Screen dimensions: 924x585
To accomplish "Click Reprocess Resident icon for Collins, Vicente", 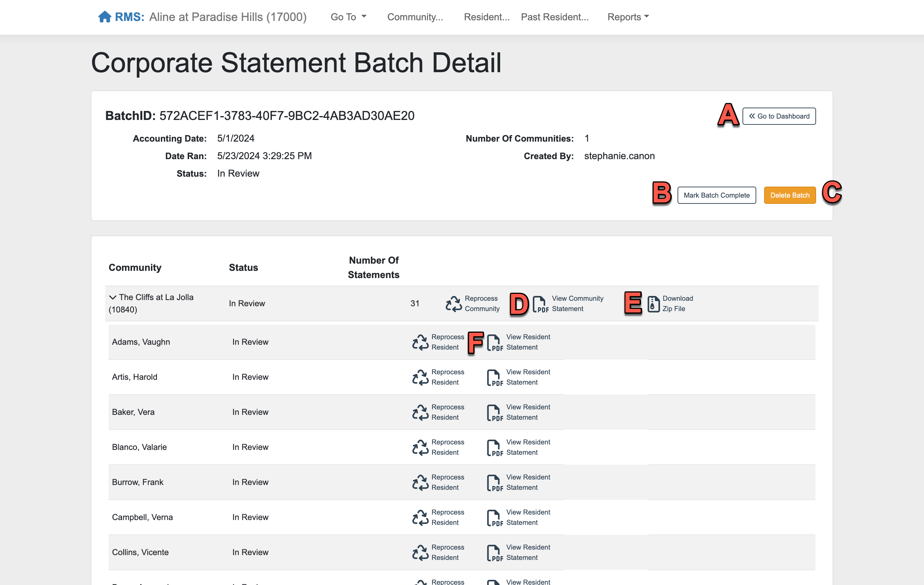I will click(x=420, y=552).
